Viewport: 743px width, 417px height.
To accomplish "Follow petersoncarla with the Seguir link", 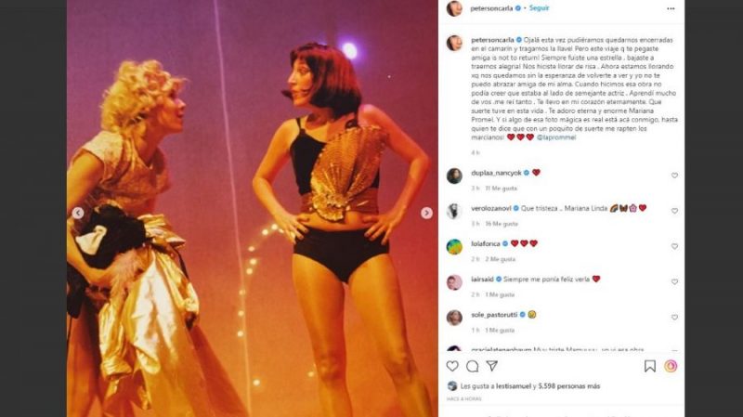I will click(540, 8).
